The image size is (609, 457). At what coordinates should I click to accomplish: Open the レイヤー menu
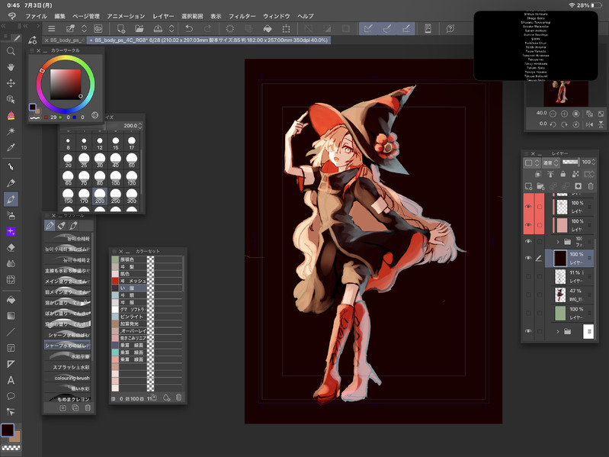163,15
